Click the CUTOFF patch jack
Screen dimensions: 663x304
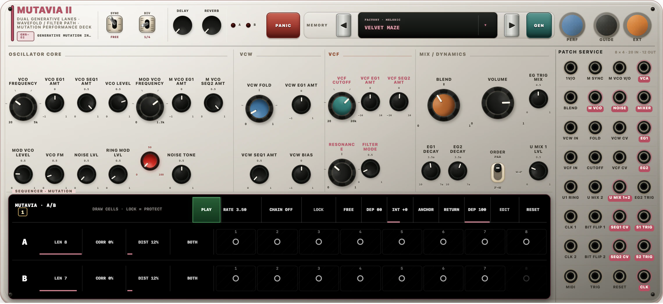point(595,157)
